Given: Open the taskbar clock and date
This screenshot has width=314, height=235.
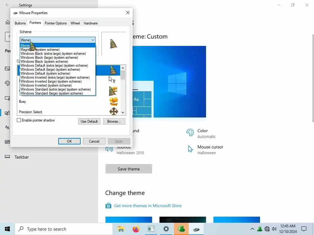Looking at the screenshot, I should [x=288, y=229].
